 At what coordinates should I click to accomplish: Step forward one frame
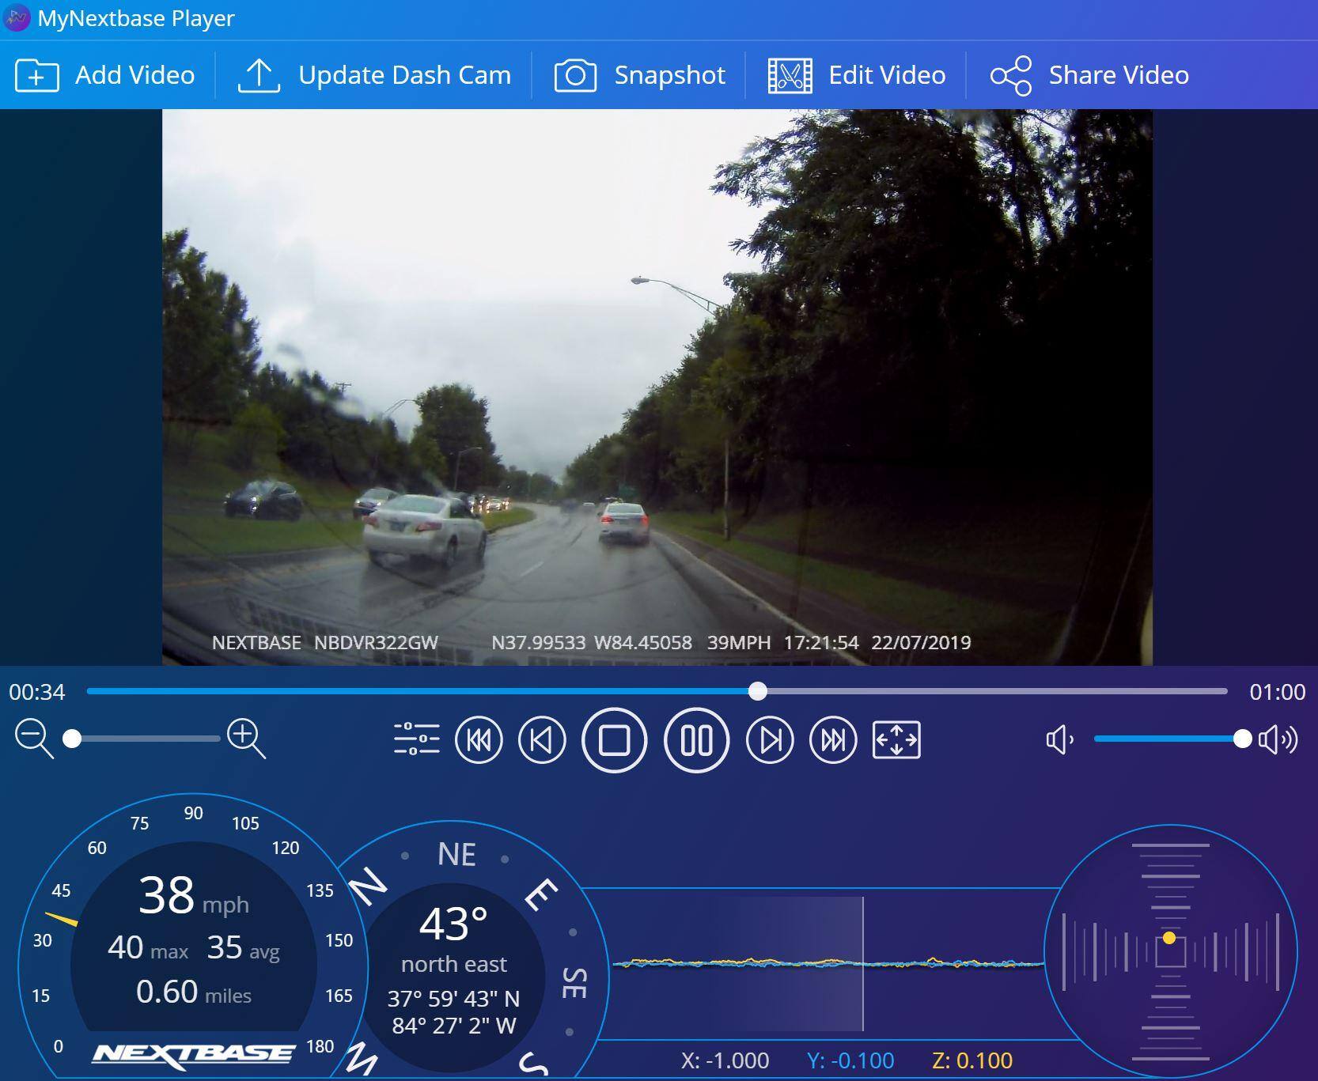tap(770, 740)
